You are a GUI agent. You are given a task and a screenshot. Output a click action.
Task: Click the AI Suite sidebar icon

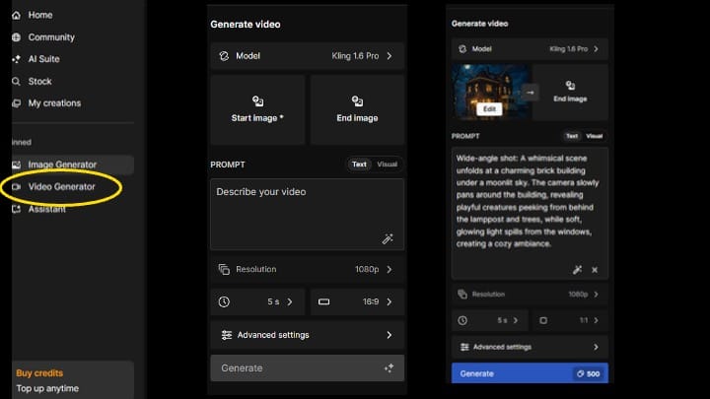tap(16, 59)
